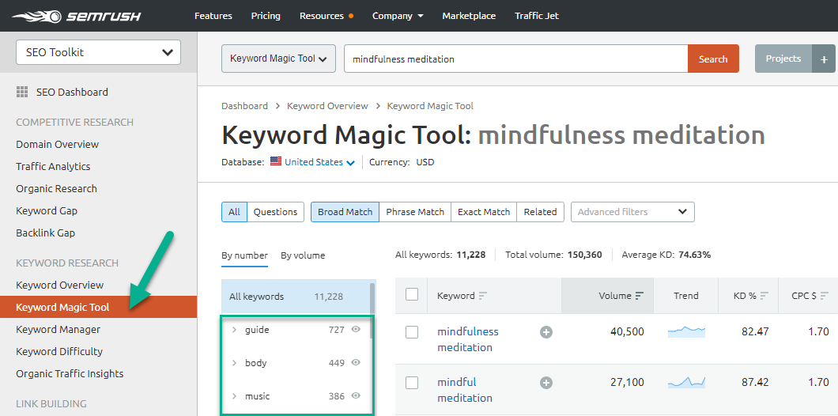This screenshot has width=838, height=416.
Task: Open Pricing in top navigation
Action: tap(266, 16)
